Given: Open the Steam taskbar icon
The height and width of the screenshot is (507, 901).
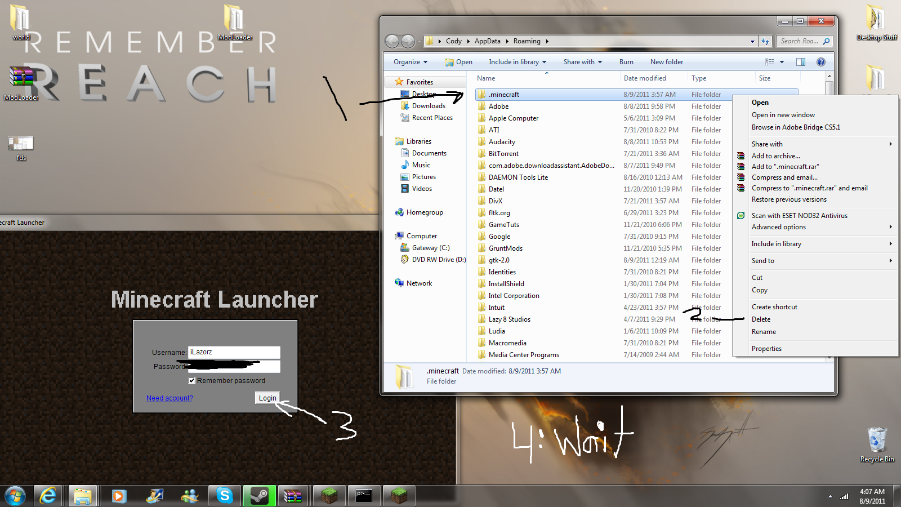Looking at the screenshot, I should 259,496.
